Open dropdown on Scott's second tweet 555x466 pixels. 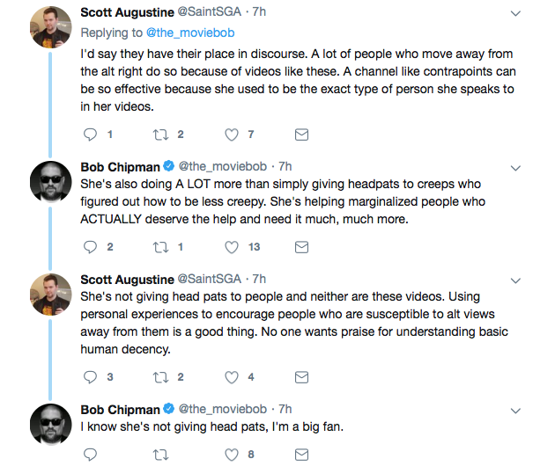[x=515, y=280]
